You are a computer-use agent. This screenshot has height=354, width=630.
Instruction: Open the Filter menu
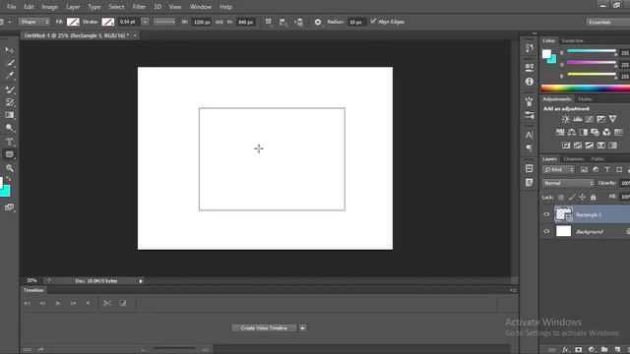point(139,7)
